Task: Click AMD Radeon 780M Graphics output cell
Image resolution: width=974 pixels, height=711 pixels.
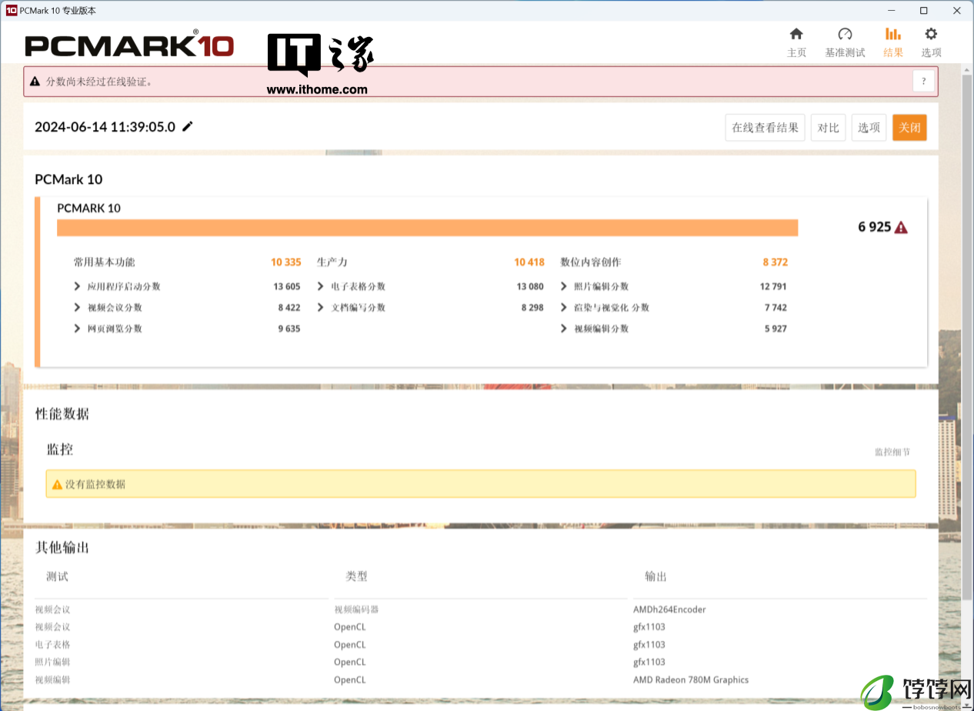Action: click(691, 679)
